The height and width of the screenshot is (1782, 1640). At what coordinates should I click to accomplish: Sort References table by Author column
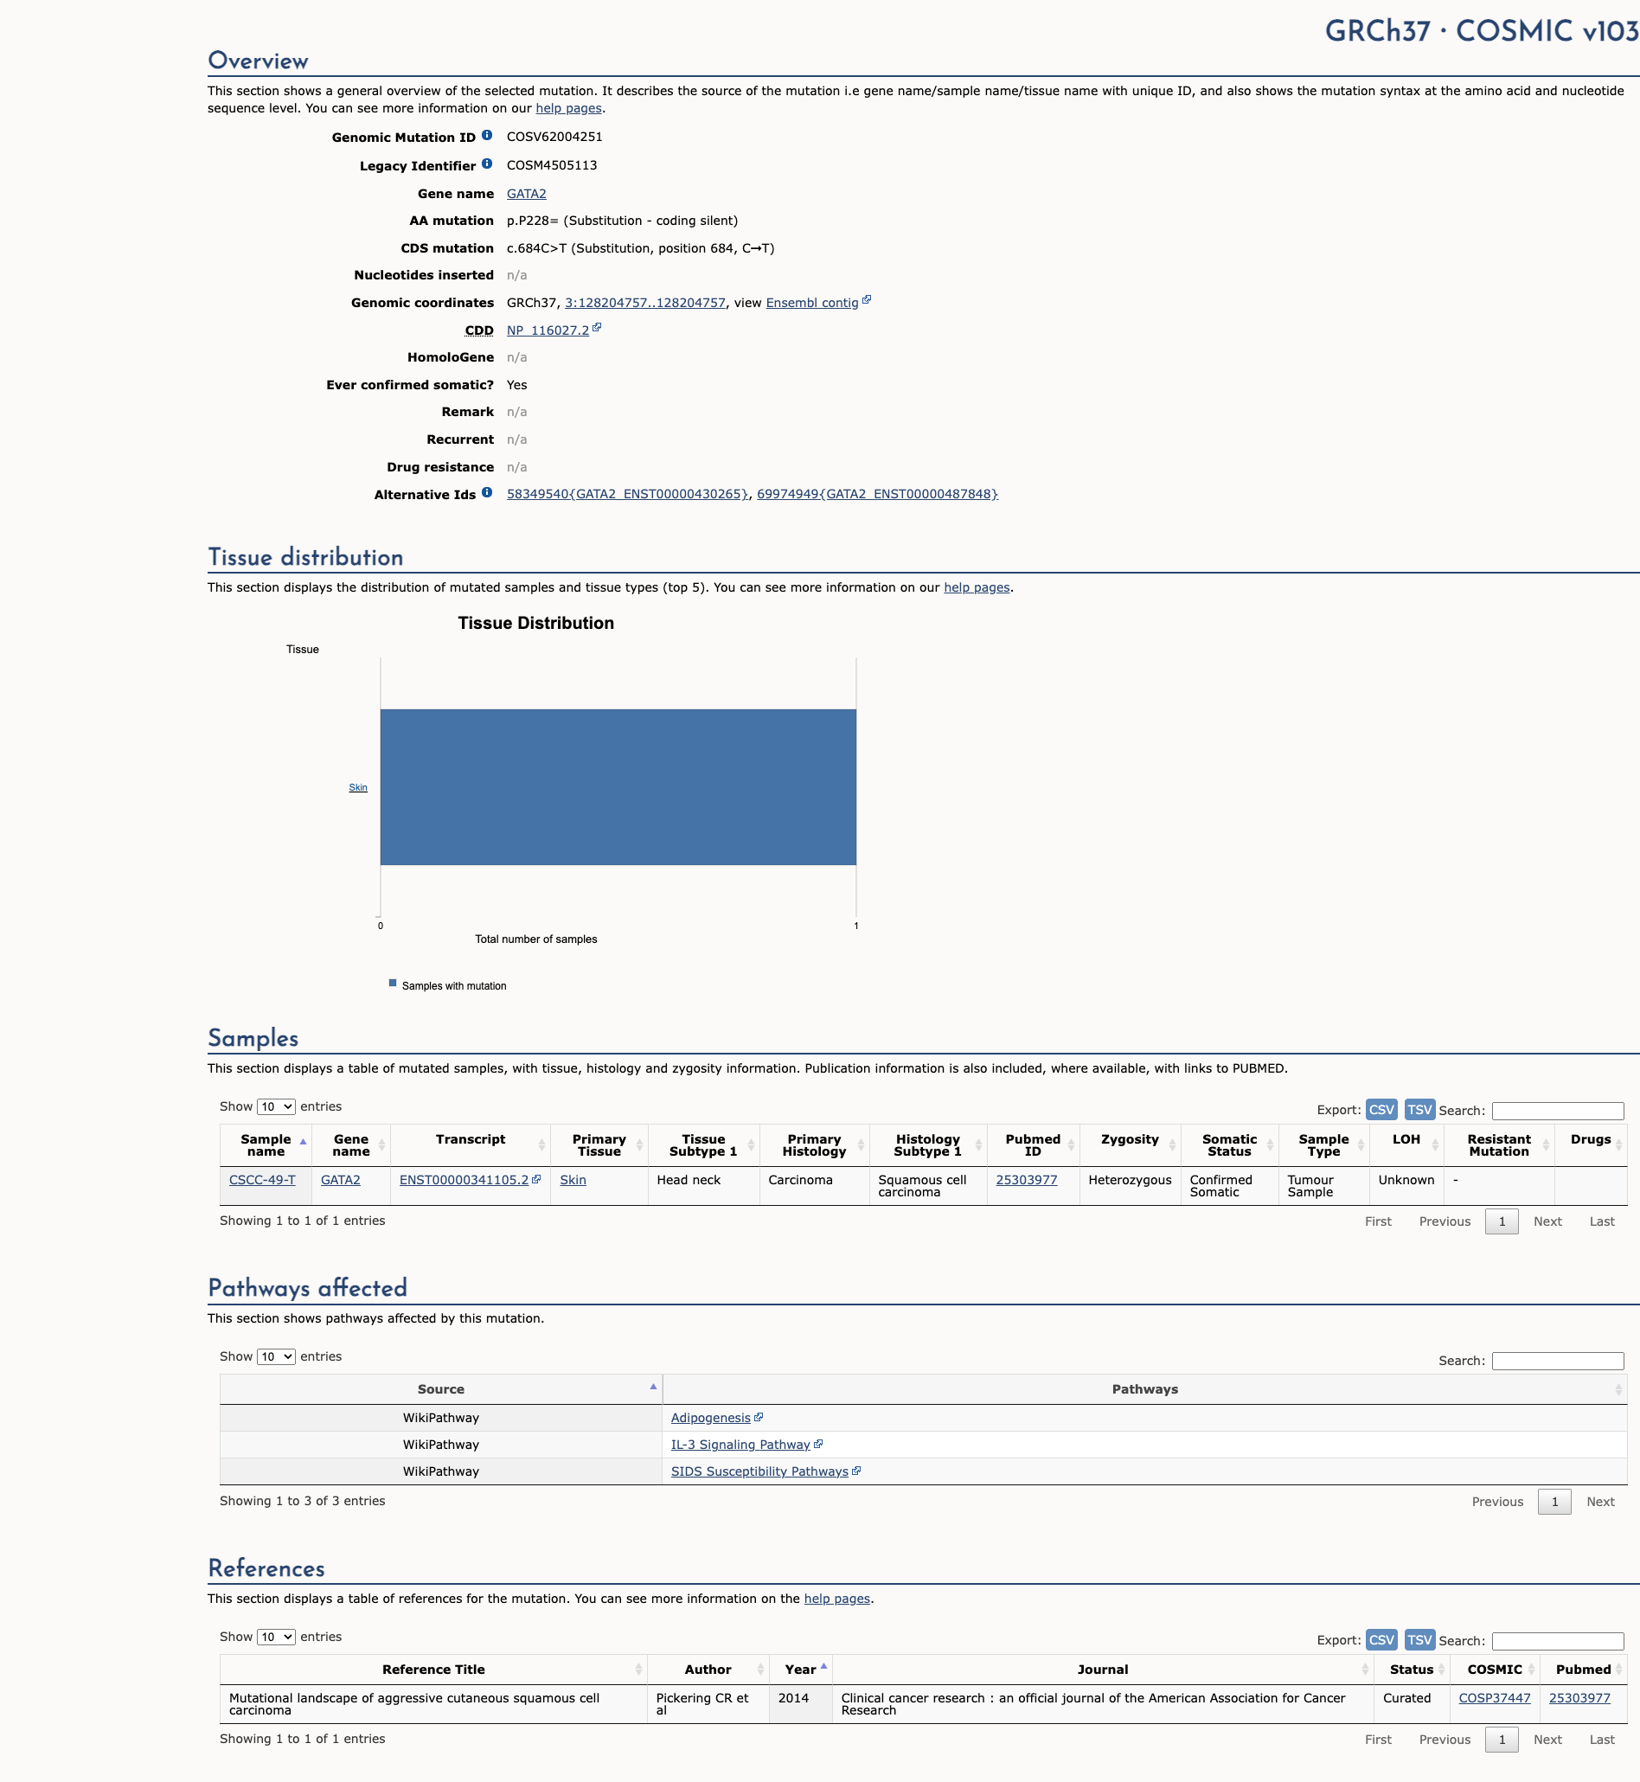click(708, 1670)
